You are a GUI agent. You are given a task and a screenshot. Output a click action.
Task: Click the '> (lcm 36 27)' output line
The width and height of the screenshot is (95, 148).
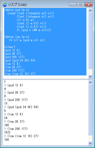point(14,122)
